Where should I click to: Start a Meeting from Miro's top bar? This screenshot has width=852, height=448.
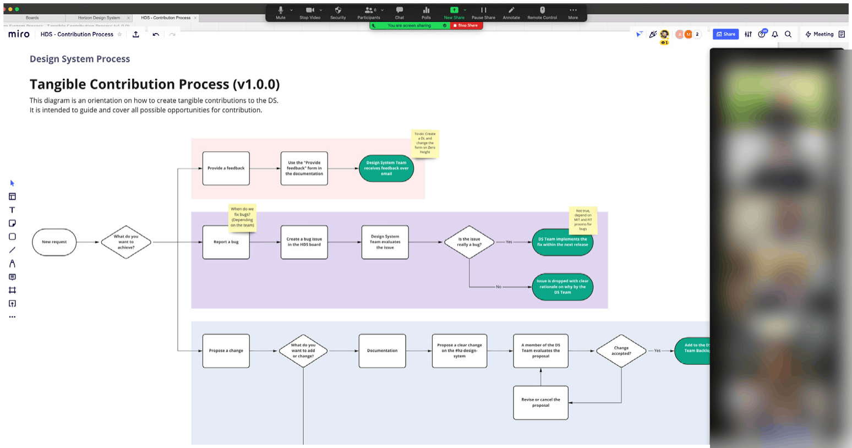pyautogui.click(x=819, y=34)
